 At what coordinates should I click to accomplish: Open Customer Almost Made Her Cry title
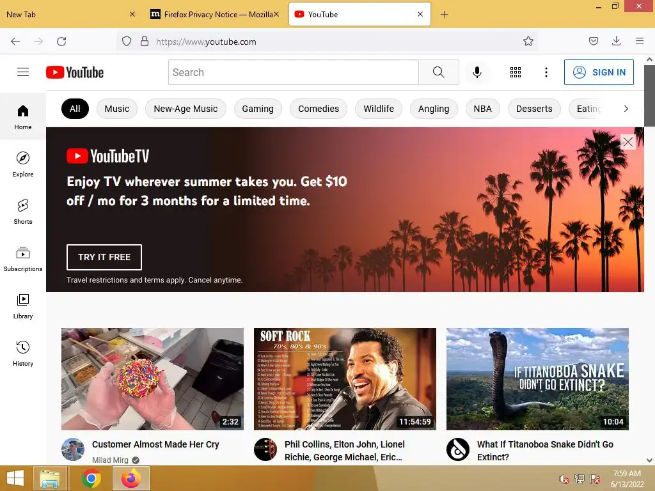click(x=155, y=444)
